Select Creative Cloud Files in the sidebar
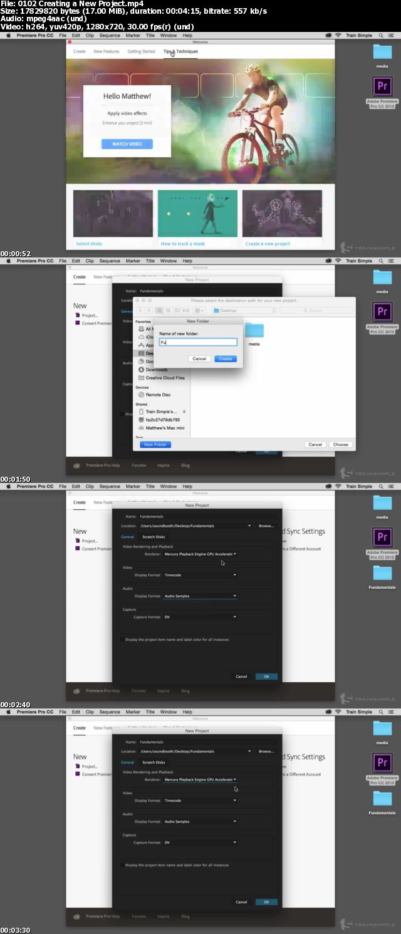 pos(161,378)
